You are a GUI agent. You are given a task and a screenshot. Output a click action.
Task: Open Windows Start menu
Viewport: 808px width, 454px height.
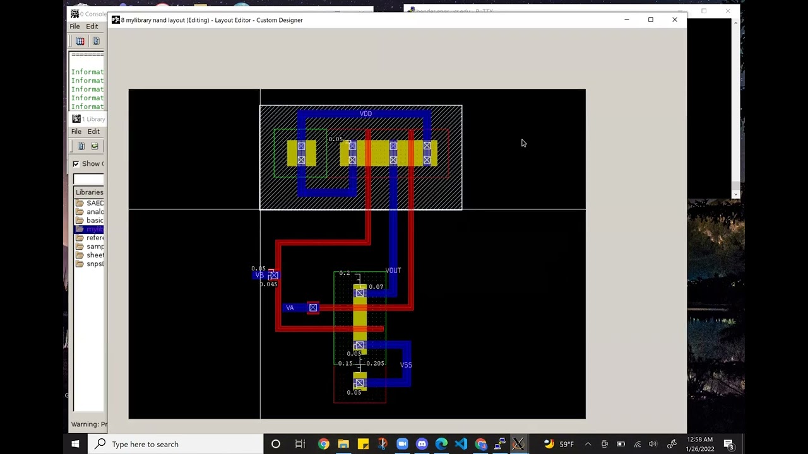(75, 444)
